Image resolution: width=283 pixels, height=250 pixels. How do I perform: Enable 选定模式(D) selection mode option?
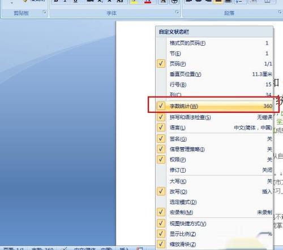point(215,202)
